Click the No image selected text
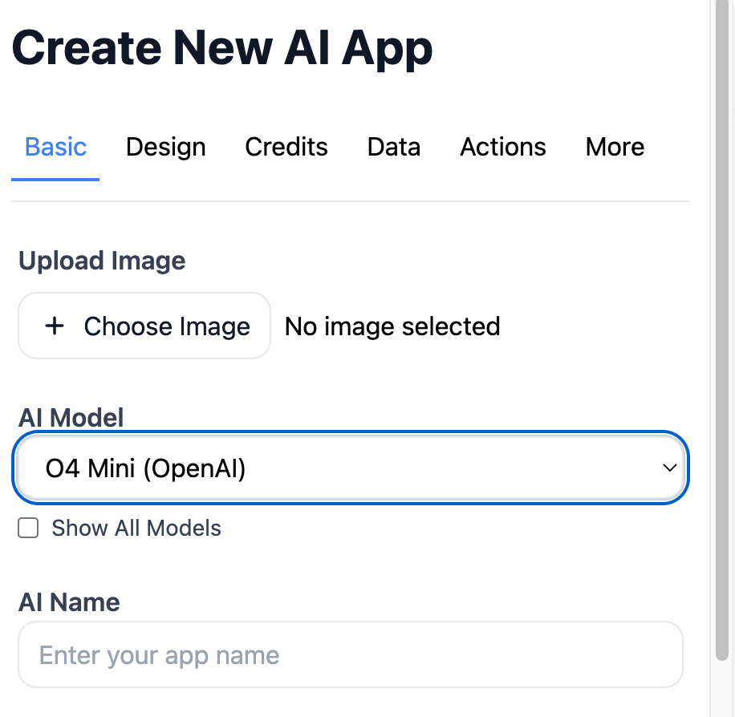The width and height of the screenshot is (735, 717). point(392,326)
